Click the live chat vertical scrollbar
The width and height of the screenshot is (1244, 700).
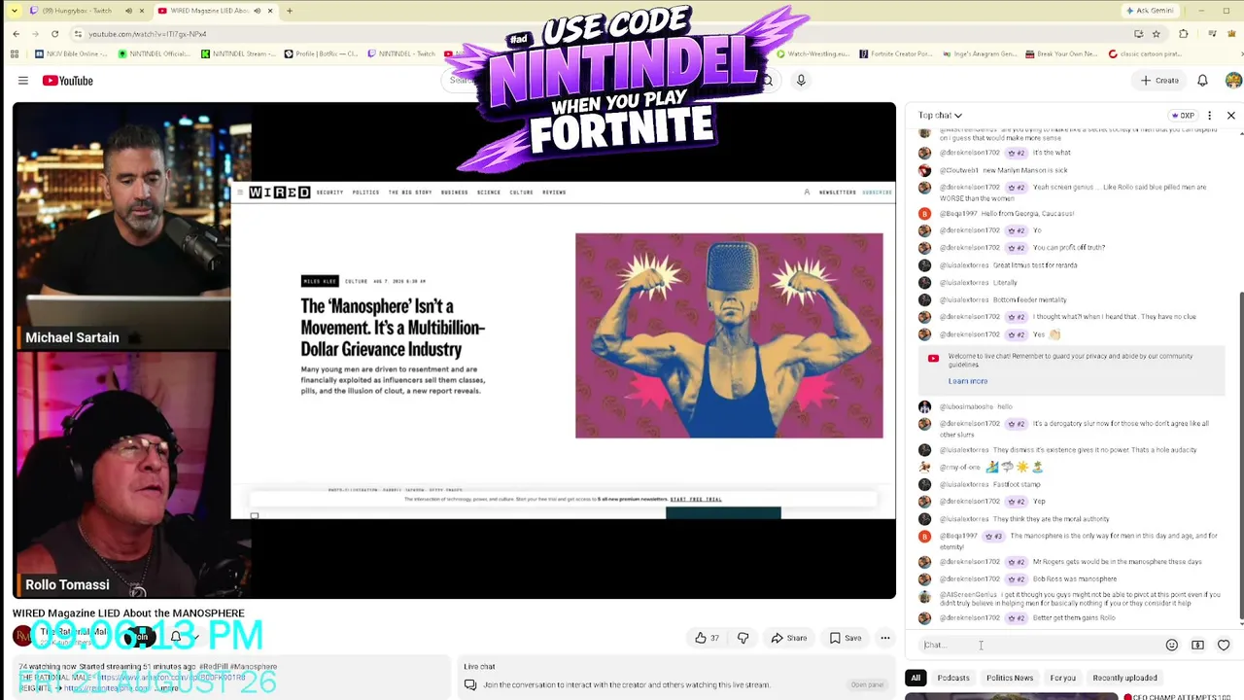1240,457
